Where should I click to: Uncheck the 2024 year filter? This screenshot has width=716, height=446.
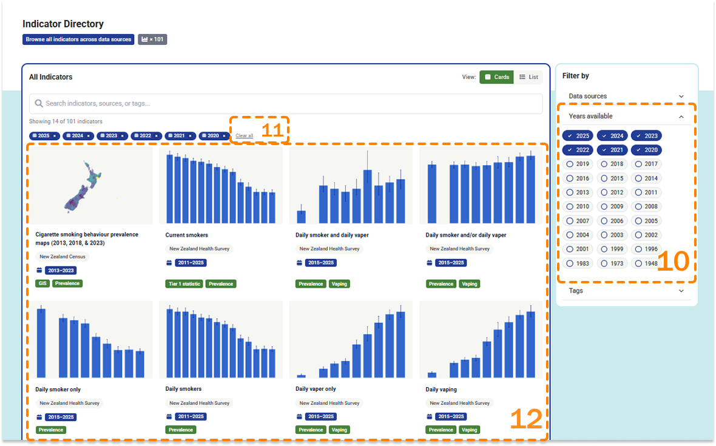[612, 136]
